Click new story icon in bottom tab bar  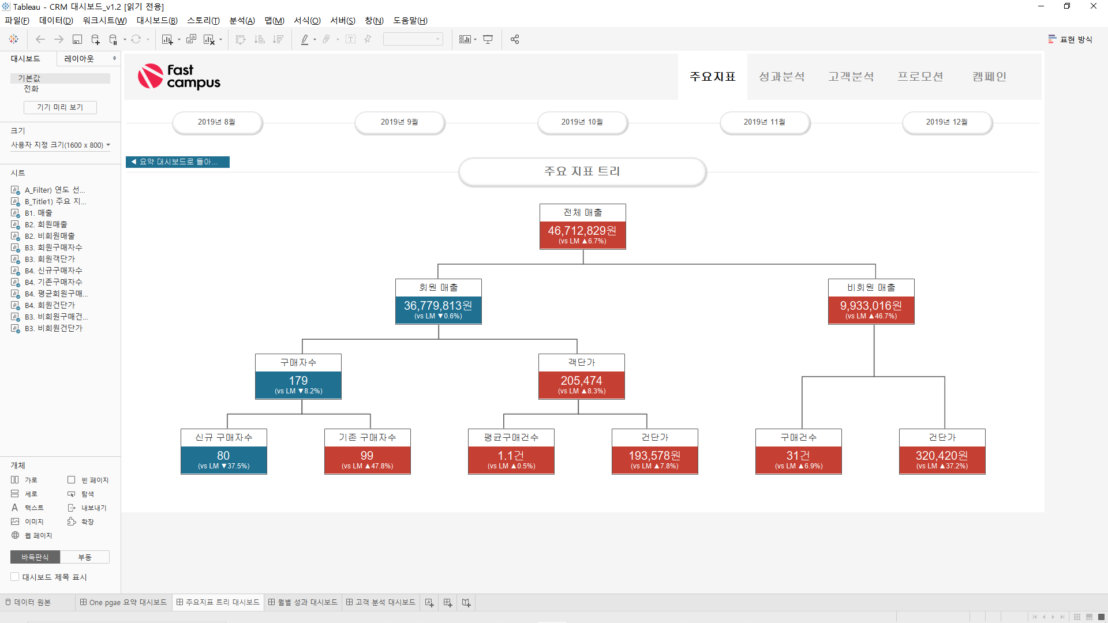click(466, 603)
